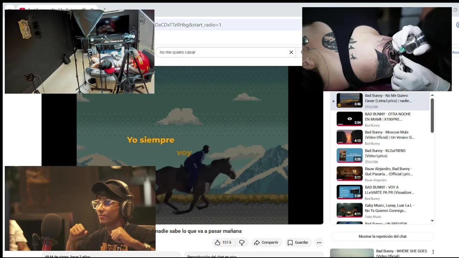
Task: Click the title 'nadie sabe lo que va a pasar mañana'
Action: (x=198, y=231)
